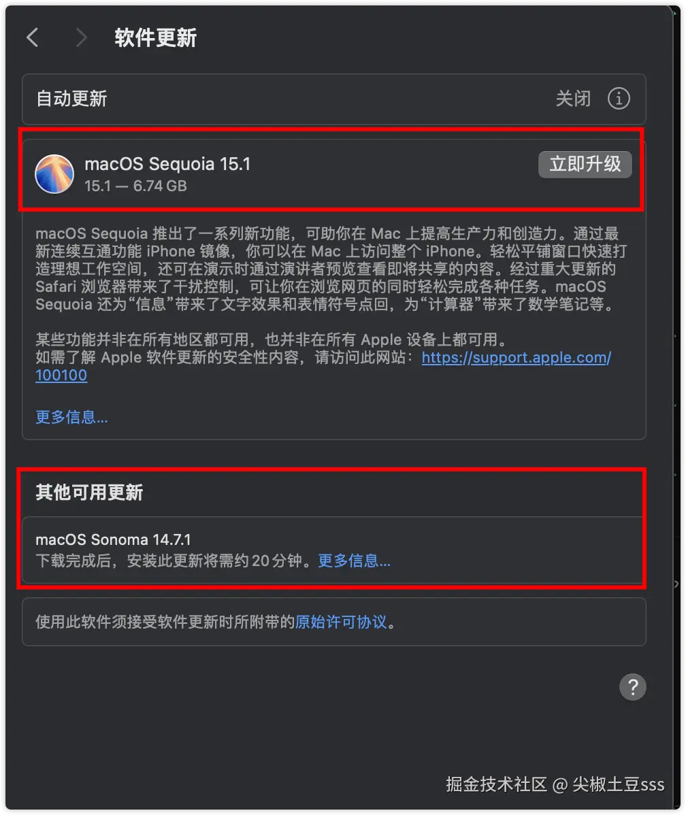Select the macOS Sonoma 14.7.1 update row
The height and width of the screenshot is (815, 686).
pos(334,550)
